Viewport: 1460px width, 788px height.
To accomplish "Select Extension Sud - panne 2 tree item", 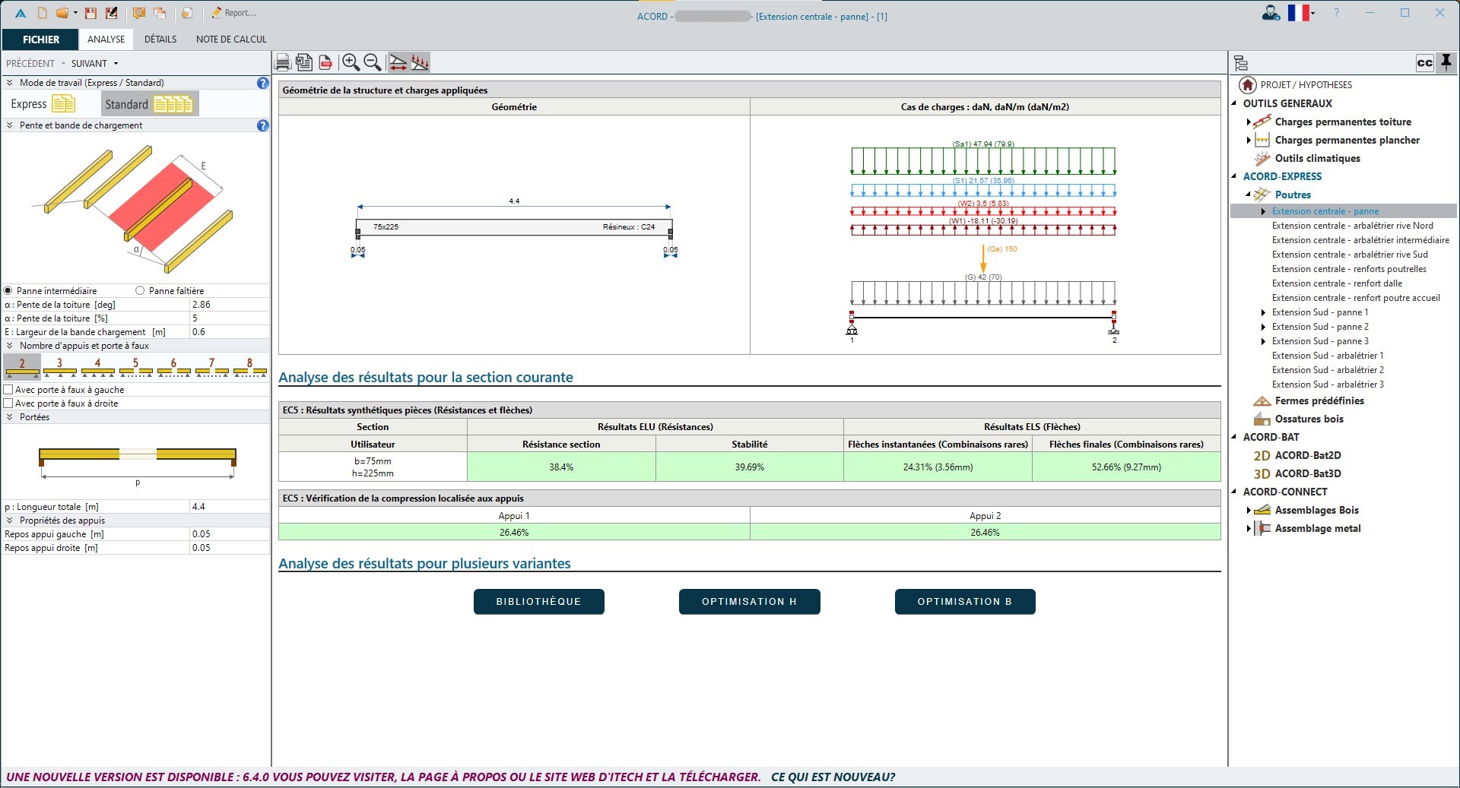I will pyautogui.click(x=1320, y=327).
